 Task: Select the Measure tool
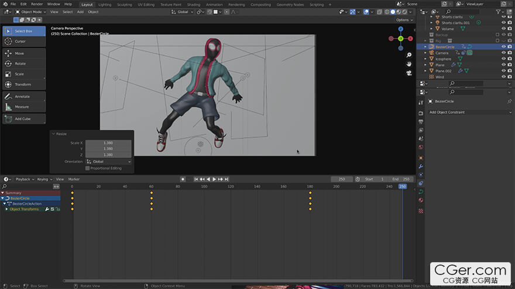coord(24,107)
